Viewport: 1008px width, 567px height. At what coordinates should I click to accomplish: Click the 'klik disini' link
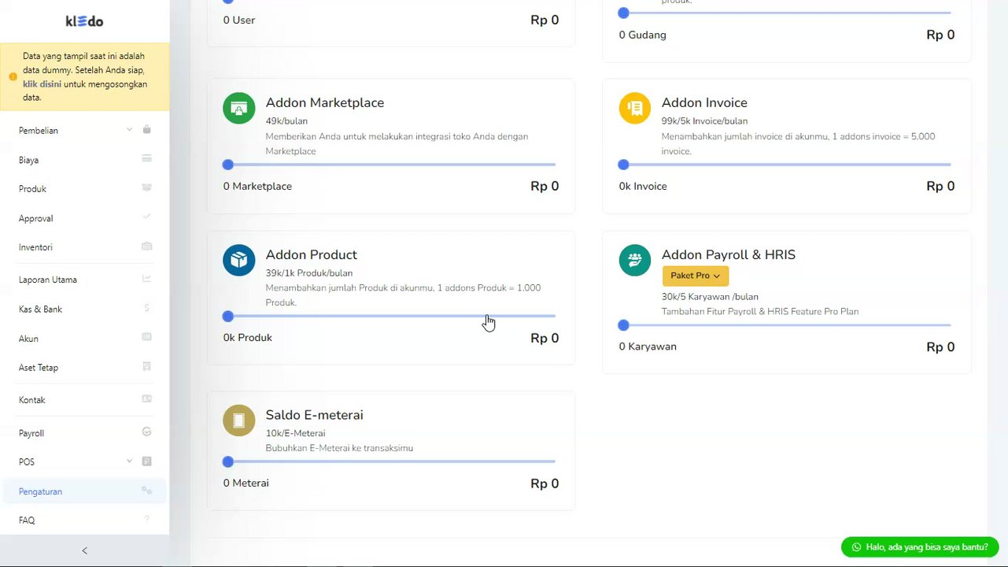(42, 84)
